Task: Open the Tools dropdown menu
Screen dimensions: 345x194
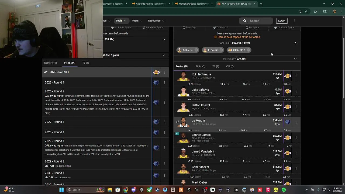Action: click(x=121, y=21)
